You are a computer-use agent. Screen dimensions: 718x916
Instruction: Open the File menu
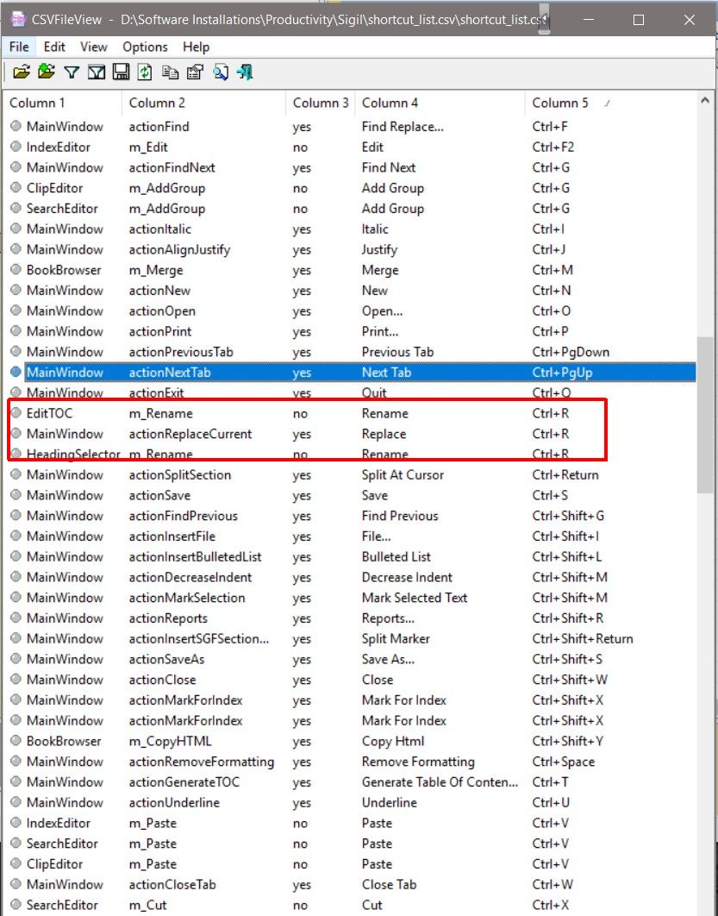(19, 47)
